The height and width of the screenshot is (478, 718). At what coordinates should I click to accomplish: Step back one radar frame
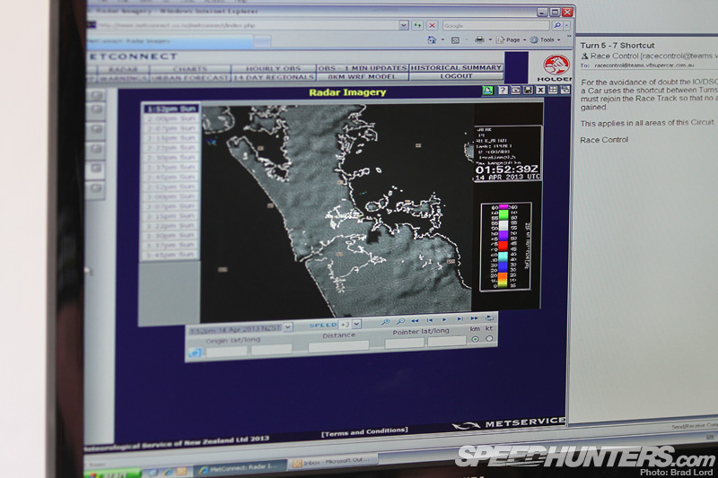[430, 320]
